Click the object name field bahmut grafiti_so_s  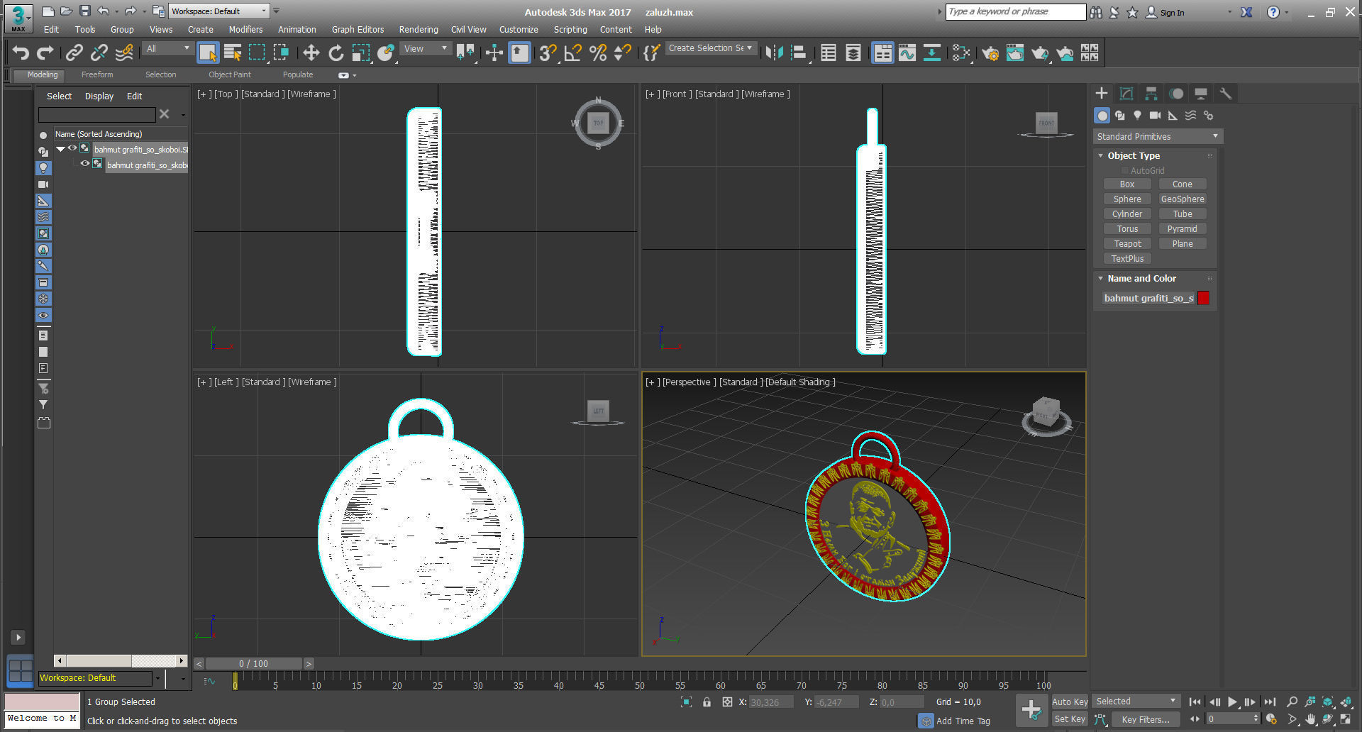point(1148,298)
